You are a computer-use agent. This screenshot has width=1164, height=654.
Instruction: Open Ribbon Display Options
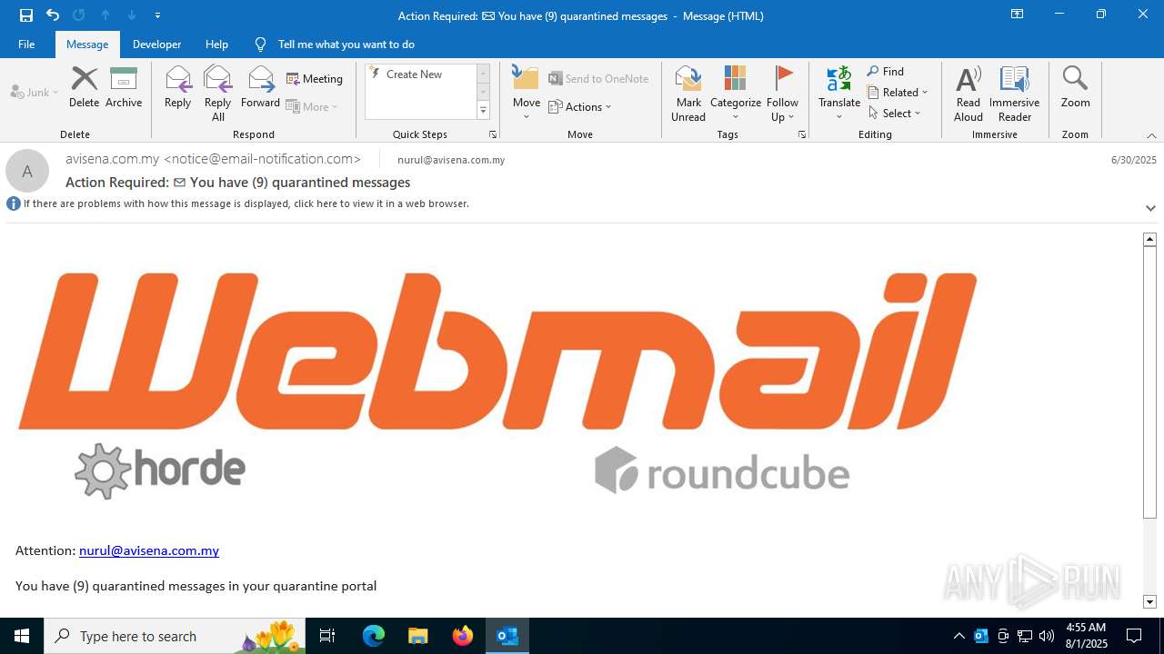coord(1017,15)
